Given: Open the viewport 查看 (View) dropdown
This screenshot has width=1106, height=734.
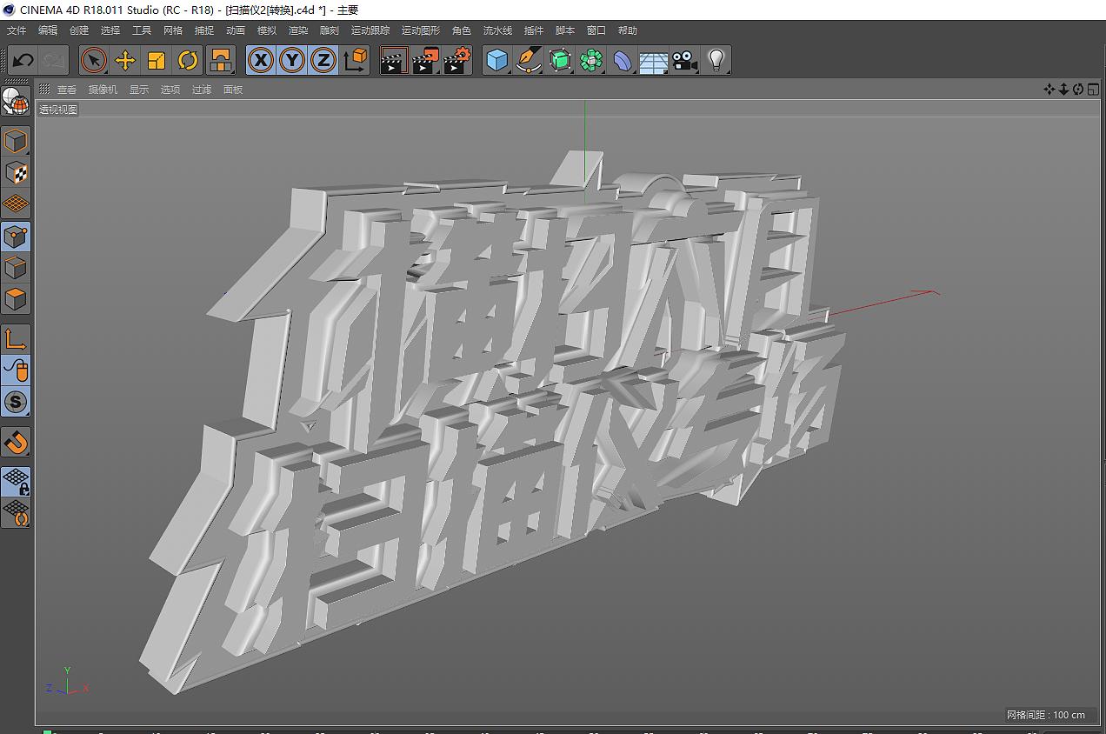Looking at the screenshot, I should pos(67,90).
